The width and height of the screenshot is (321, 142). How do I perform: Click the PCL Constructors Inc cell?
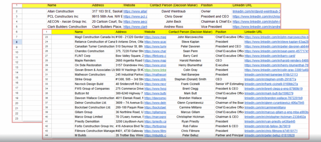pyautogui.click(x=63, y=16)
